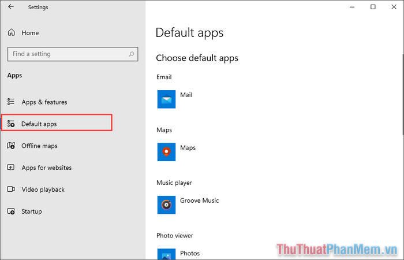This screenshot has width=404, height=260.
Task: Click the Music player category label
Action: coord(174,183)
